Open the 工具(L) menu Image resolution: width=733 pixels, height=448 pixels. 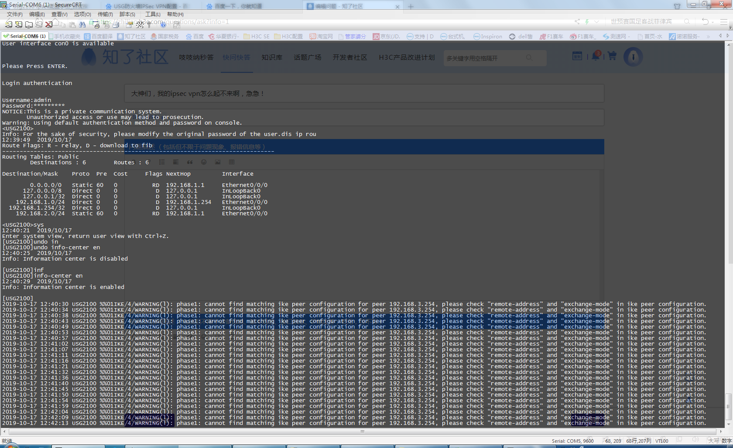[153, 14]
